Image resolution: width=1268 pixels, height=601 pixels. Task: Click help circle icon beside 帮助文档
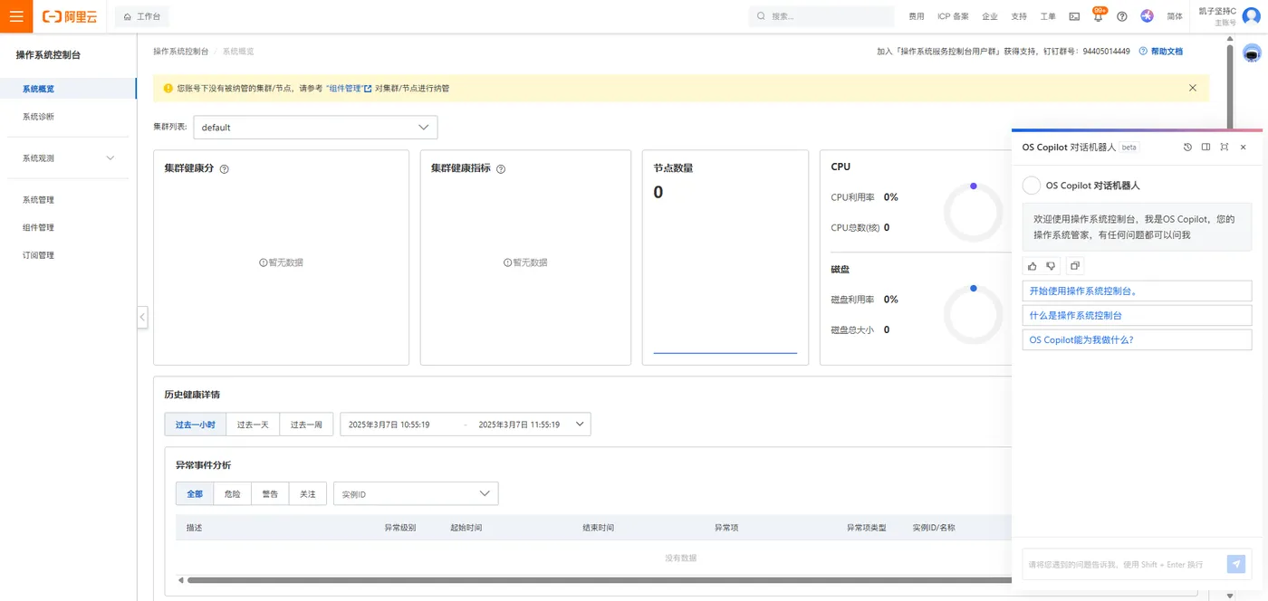[1143, 52]
